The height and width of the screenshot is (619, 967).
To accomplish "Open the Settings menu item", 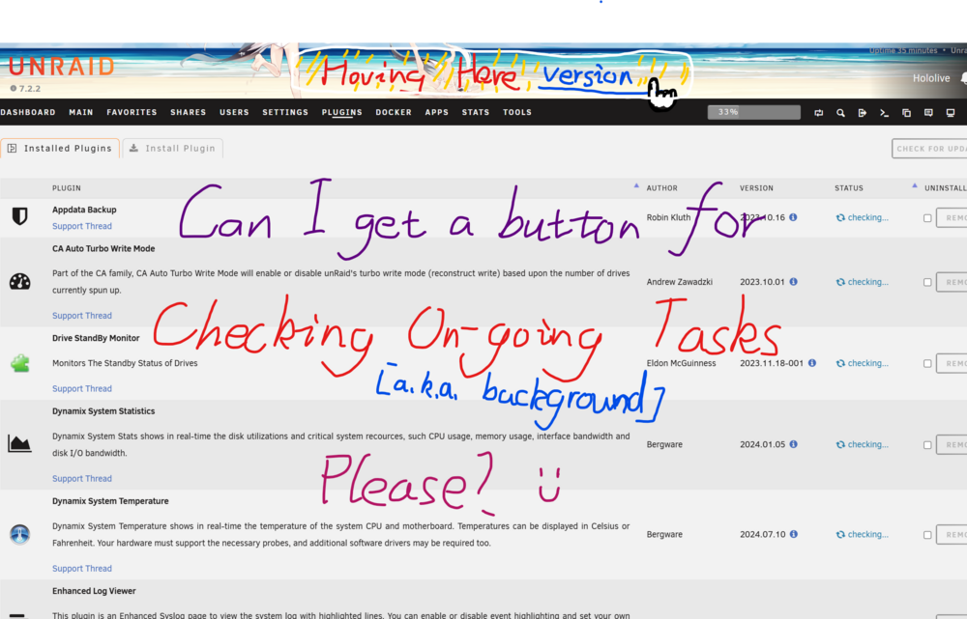I will [285, 112].
